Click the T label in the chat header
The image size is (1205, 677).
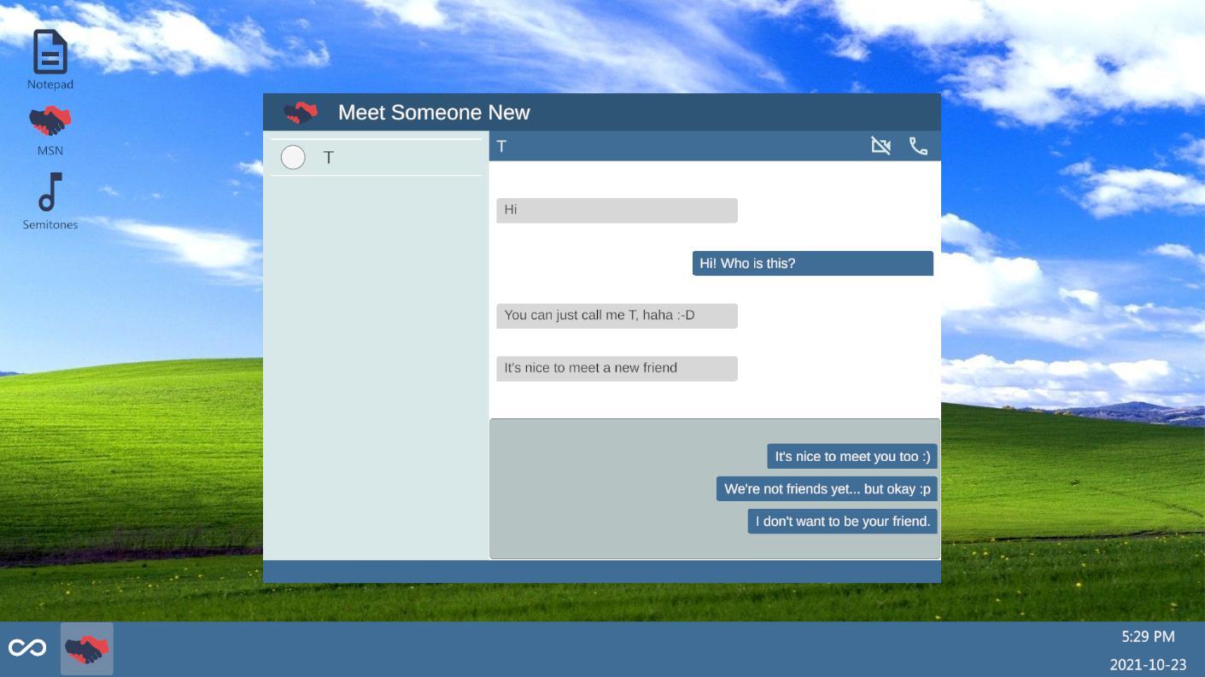pyautogui.click(x=501, y=146)
